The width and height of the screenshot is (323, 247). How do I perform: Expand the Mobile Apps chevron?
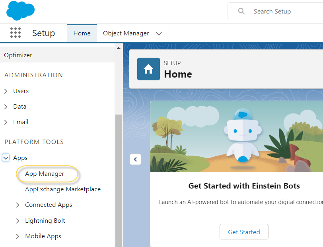[18, 236]
